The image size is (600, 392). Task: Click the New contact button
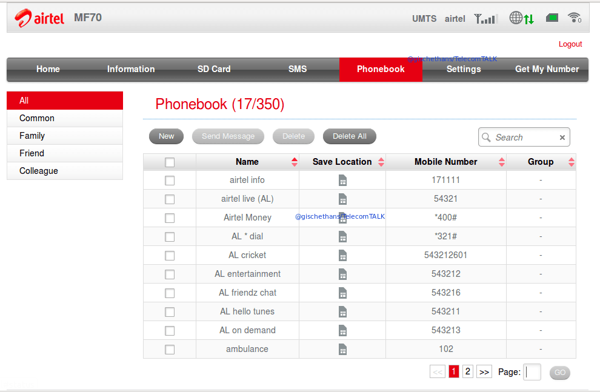pyautogui.click(x=167, y=136)
